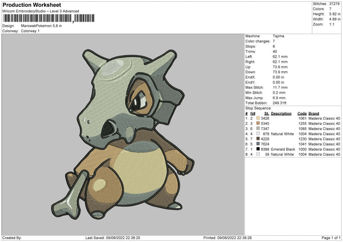Viewport: 343px width, 242px height.
Task: Click Natural White in the 39 row
Action: (x=282, y=154)
